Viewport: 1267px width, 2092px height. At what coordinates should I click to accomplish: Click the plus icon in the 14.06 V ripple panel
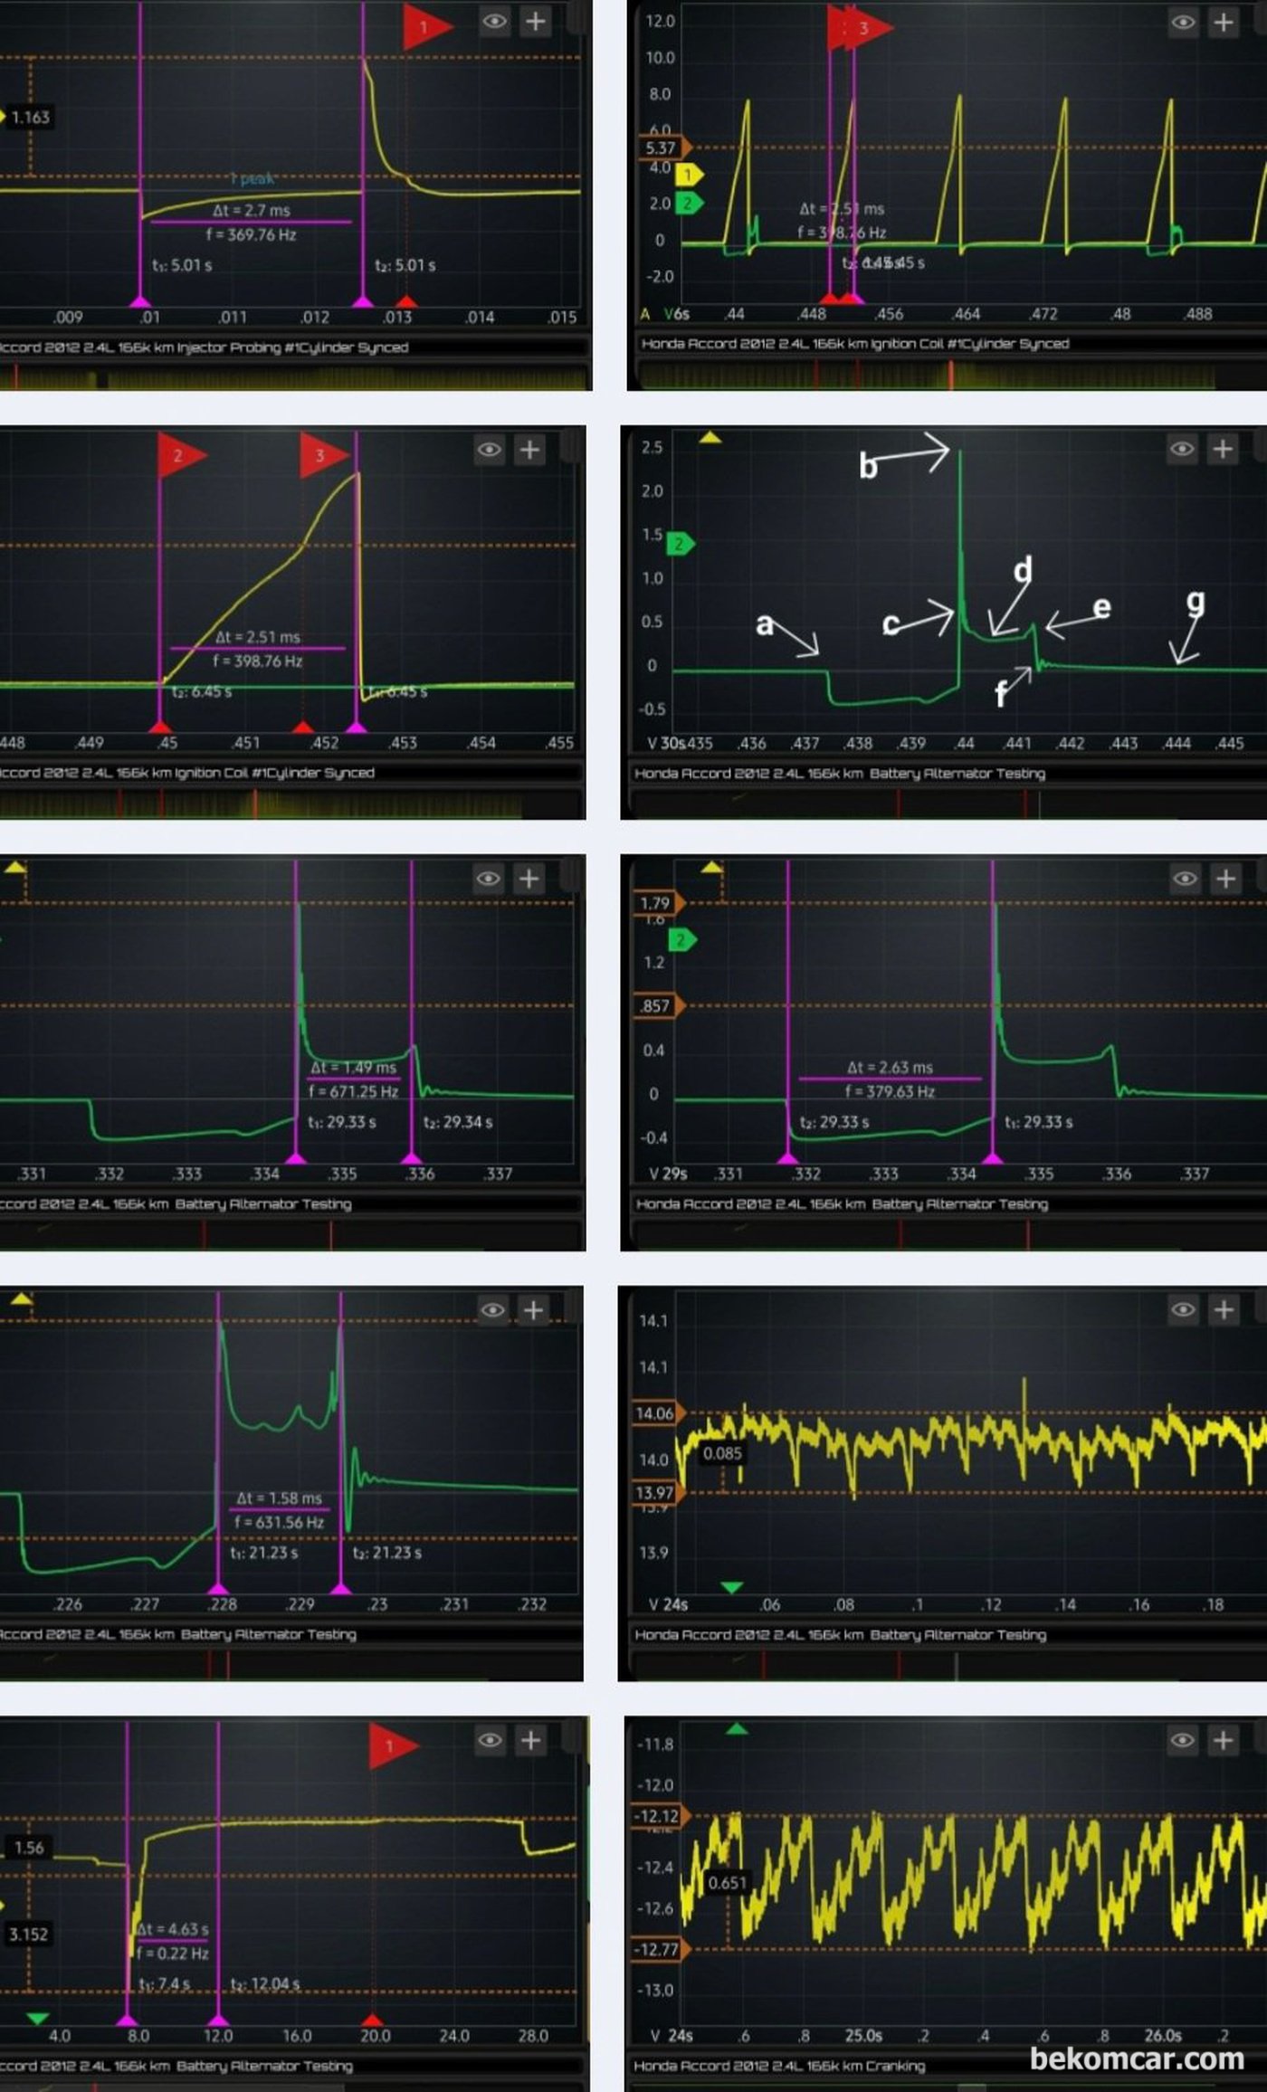pos(1224,1309)
